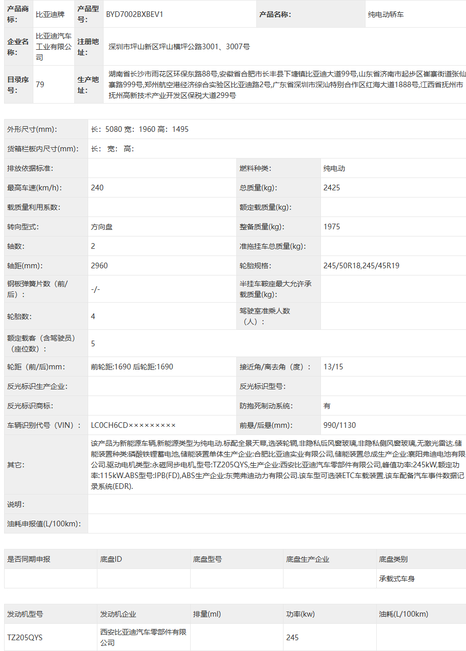Click the 底盘ID column header
466x651 pixels.
tap(111, 559)
